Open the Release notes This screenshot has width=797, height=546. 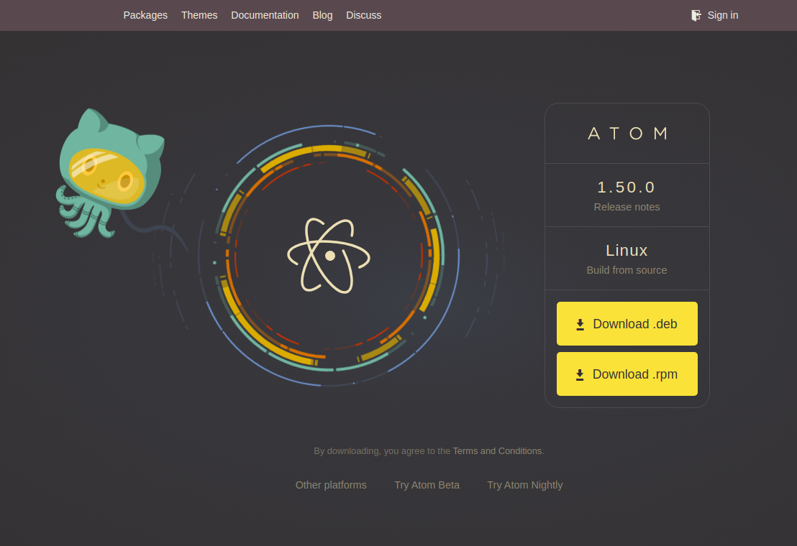627,207
